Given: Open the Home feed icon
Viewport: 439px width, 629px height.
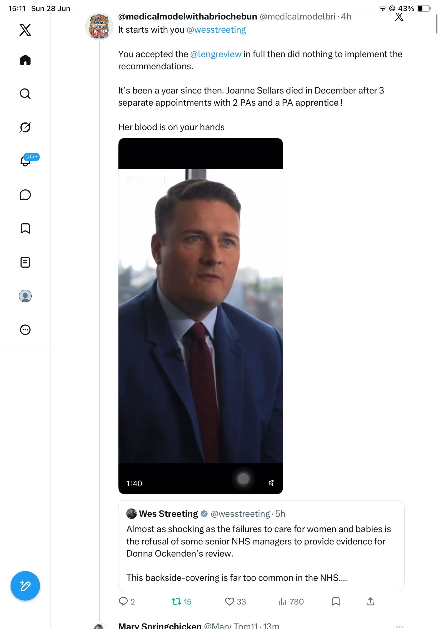Looking at the screenshot, I should [x=25, y=60].
